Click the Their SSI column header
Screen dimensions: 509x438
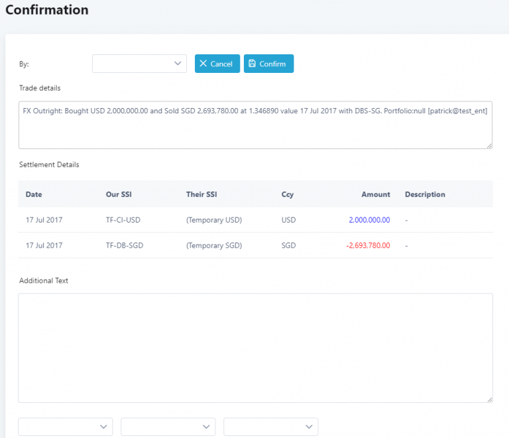tap(201, 195)
